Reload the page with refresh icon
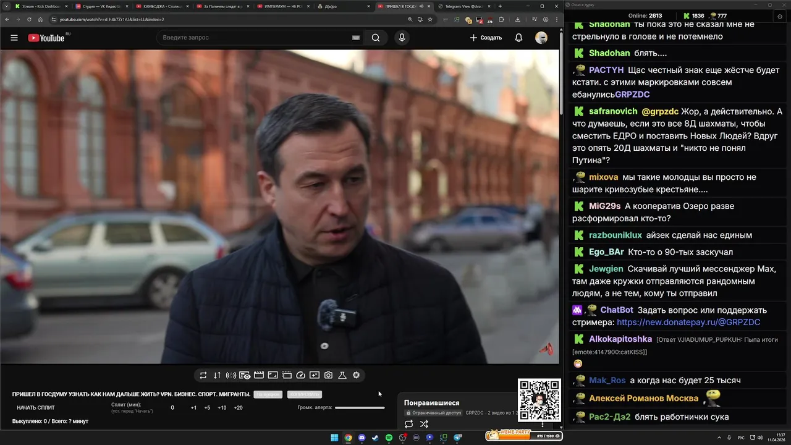 pos(28,19)
